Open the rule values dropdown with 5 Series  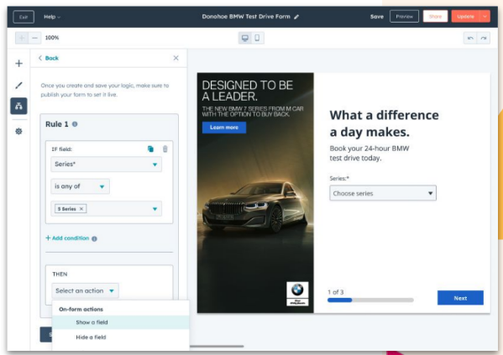click(x=106, y=209)
